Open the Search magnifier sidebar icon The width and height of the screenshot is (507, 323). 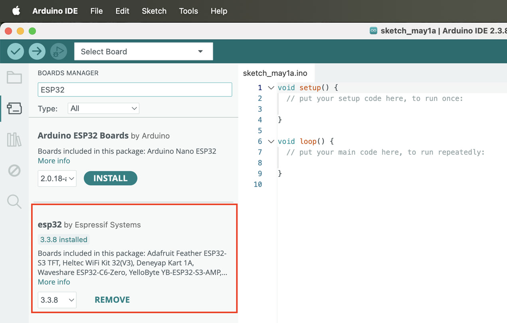(x=14, y=201)
